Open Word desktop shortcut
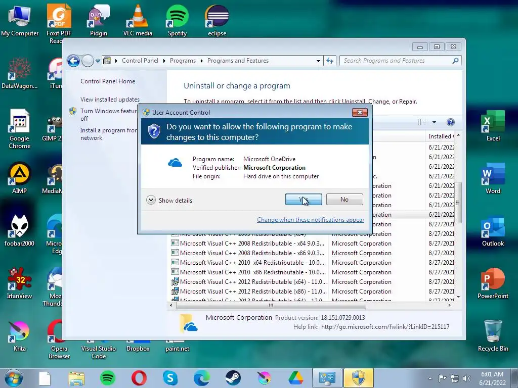This screenshot has width=518, height=388. tap(493, 178)
